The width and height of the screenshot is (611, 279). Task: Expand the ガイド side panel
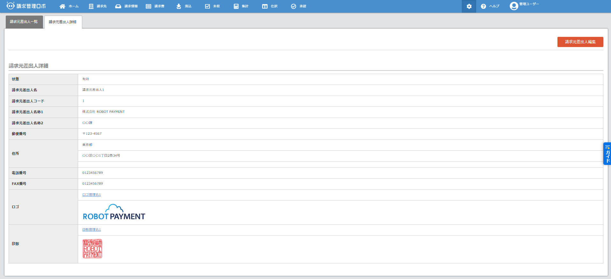[x=607, y=153]
